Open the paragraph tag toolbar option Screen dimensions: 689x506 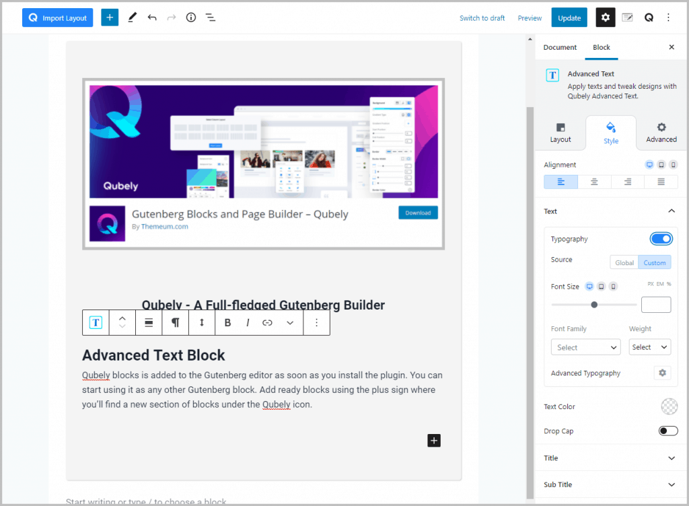(176, 322)
